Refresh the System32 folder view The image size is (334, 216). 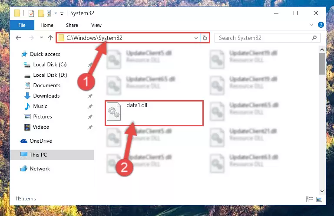click(205, 38)
